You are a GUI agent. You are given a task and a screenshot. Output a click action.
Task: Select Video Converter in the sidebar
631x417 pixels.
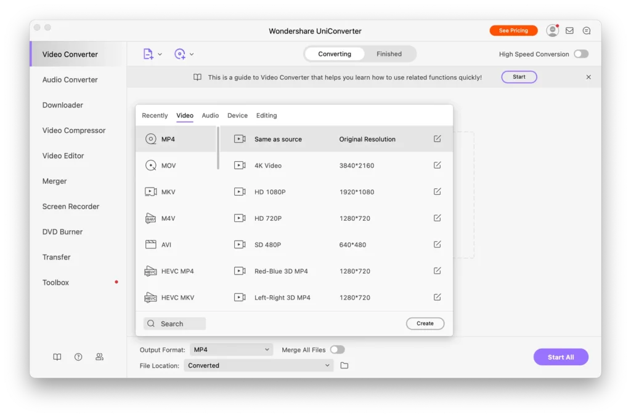coord(79,54)
